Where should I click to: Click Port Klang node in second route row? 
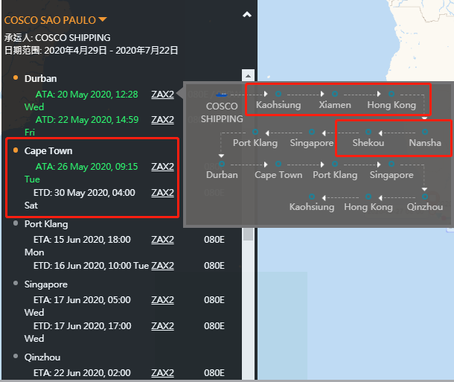(x=255, y=132)
